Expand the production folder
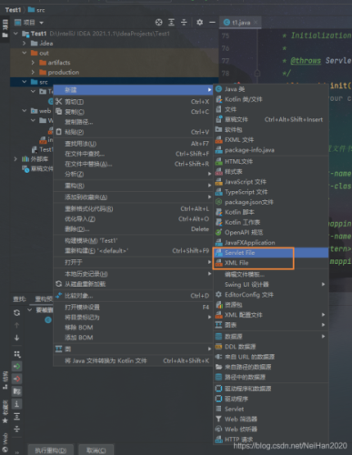Screen dimensions: 352x455 coord(33,72)
